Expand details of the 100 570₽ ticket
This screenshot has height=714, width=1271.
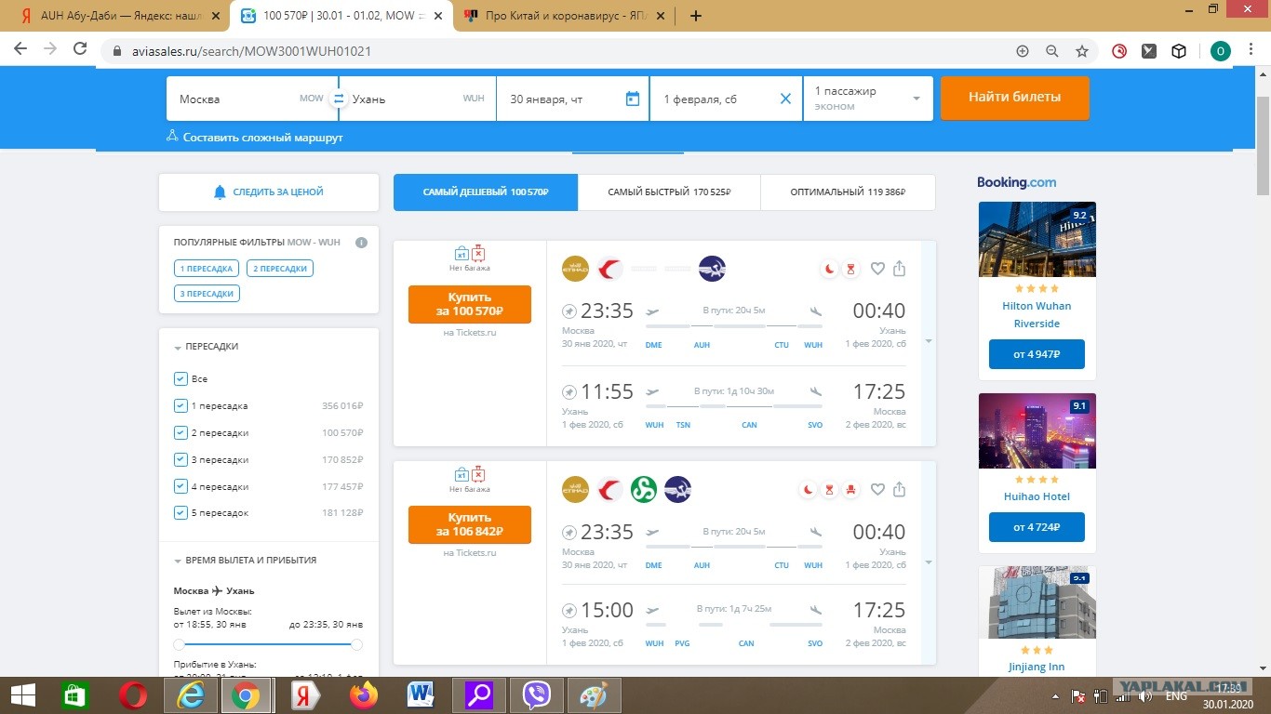point(928,342)
